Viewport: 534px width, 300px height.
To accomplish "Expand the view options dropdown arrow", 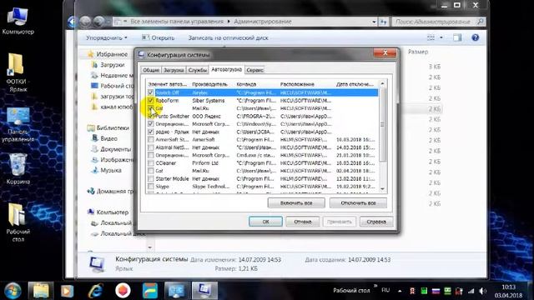I will (x=441, y=37).
